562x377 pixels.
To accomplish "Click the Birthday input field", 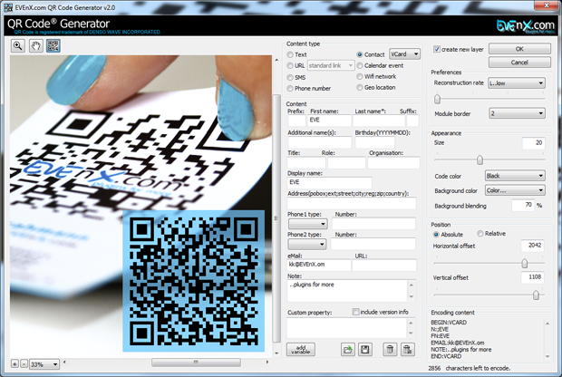I will (374, 142).
